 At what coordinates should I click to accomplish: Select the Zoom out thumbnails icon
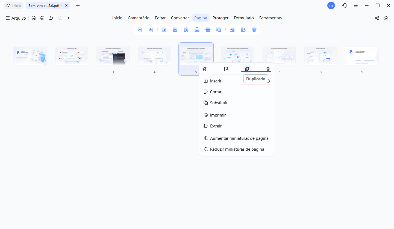140,29
